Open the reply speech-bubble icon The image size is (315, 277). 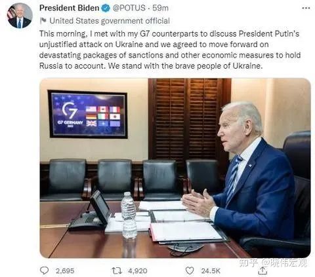pos(45,270)
